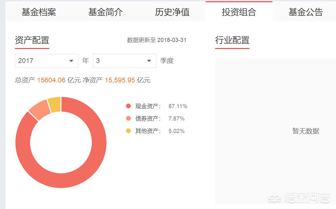Click the 行业配置 section heading

coord(232,40)
